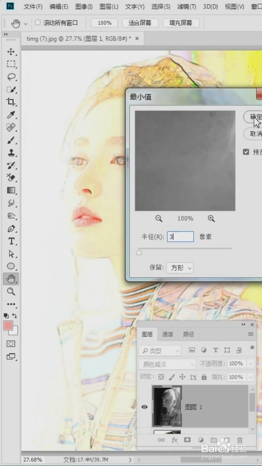Hide 图层 1 with eye icon
262x466 pixels.
click(144, 407)
